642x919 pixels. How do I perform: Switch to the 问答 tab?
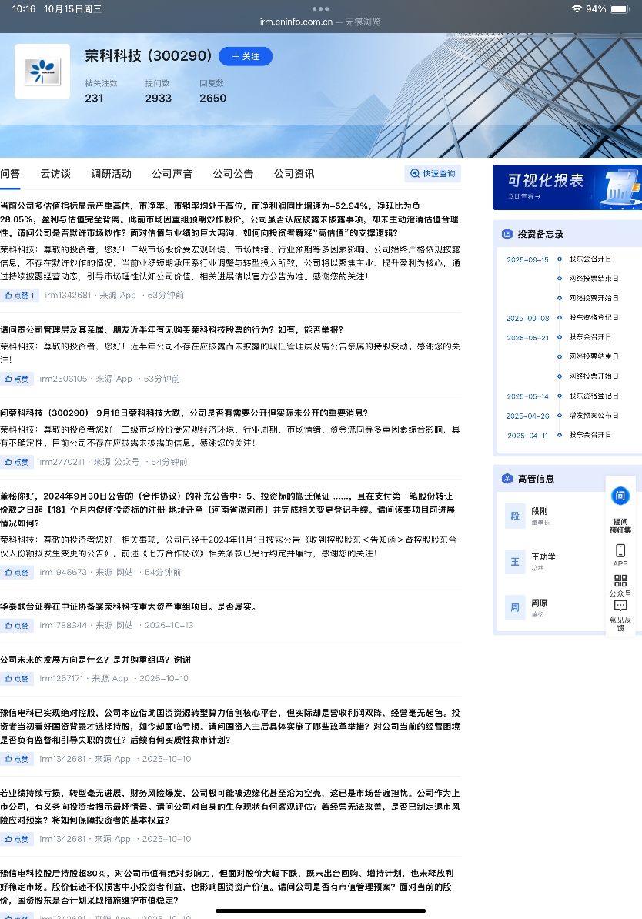coord(10,173)
